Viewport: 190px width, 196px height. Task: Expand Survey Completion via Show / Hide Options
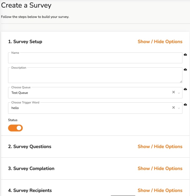[x=160, y=169]
